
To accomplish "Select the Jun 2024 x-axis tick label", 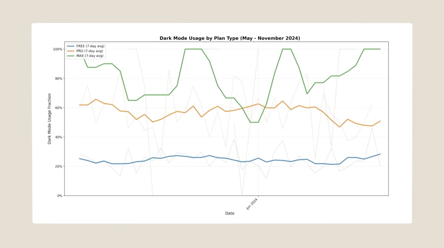I will 252,204.
